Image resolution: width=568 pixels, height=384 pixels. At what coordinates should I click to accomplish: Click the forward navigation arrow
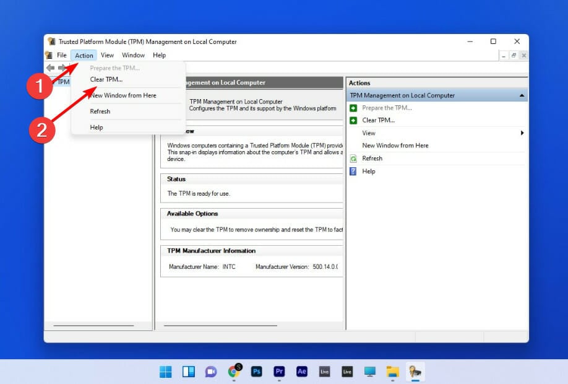pyautogui.click(x=64, y=68)
